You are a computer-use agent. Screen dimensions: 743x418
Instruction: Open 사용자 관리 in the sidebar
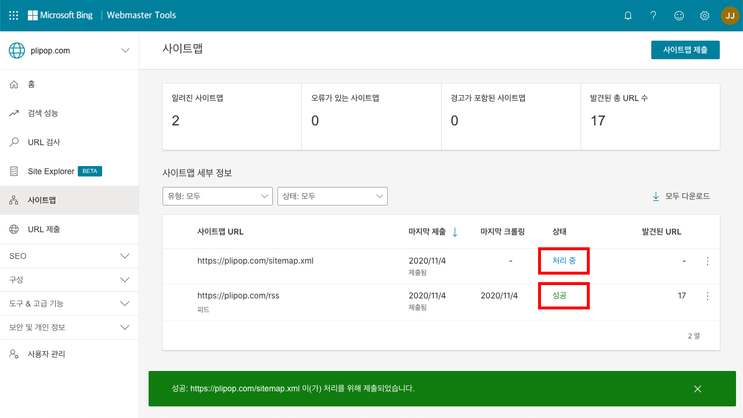click(70, 354)
